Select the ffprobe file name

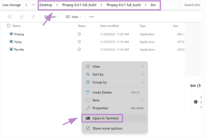19,50
